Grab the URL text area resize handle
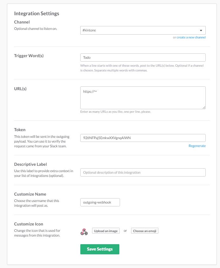Image resolution: width=220 pixels, height=268 pixels. pos(204,107)
